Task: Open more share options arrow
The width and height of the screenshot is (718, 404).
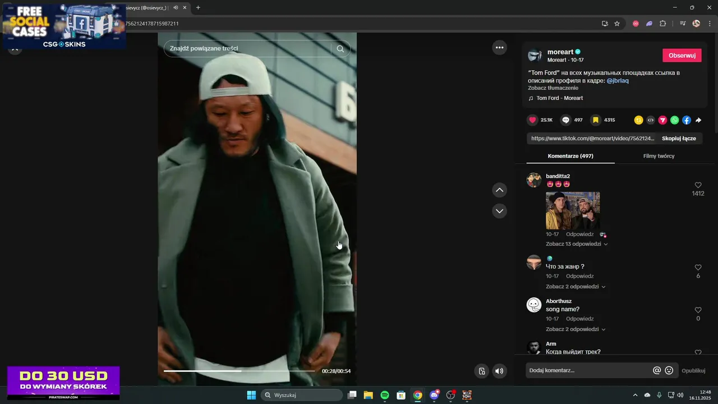Action: pos(698,120)
